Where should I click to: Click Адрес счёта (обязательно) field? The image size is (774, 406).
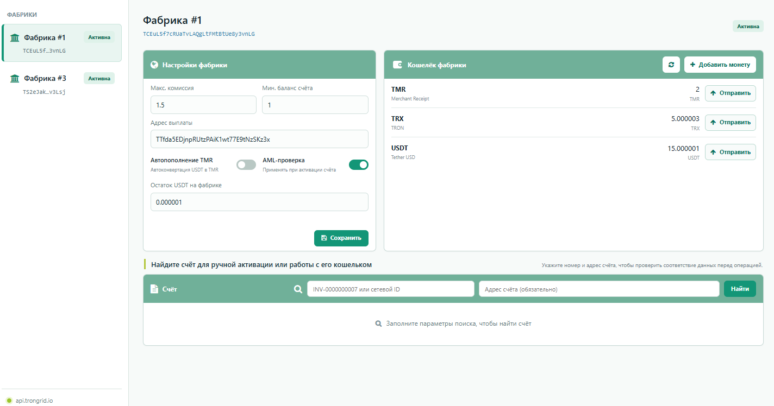599,289
